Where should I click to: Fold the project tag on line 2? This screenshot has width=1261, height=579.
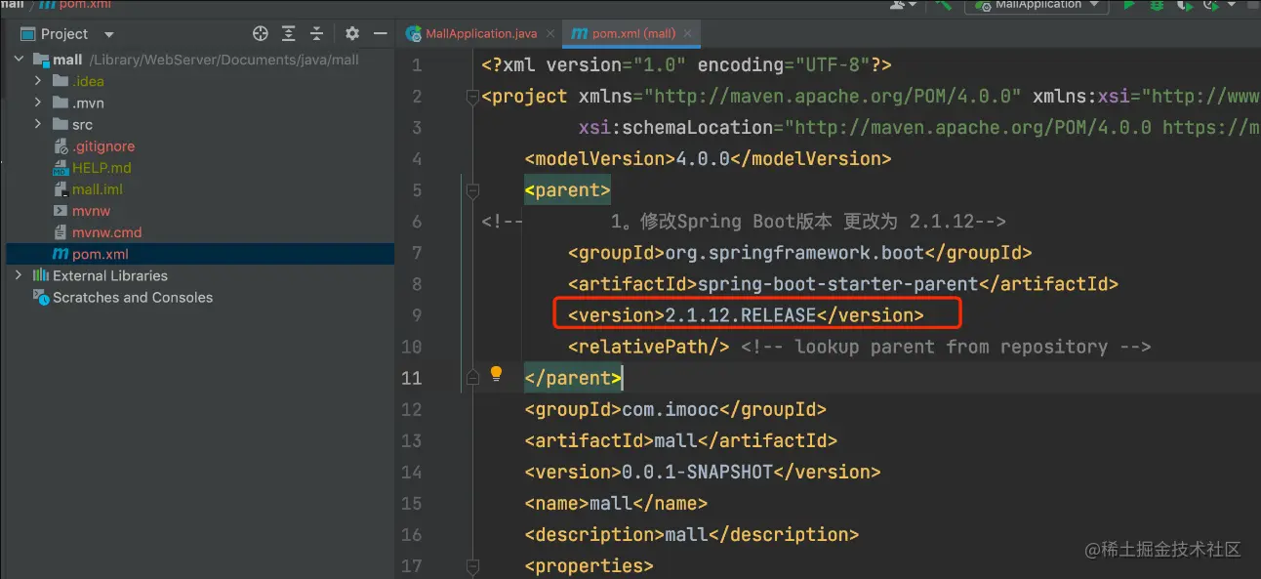pyautogui.click(x=472, y=96)
